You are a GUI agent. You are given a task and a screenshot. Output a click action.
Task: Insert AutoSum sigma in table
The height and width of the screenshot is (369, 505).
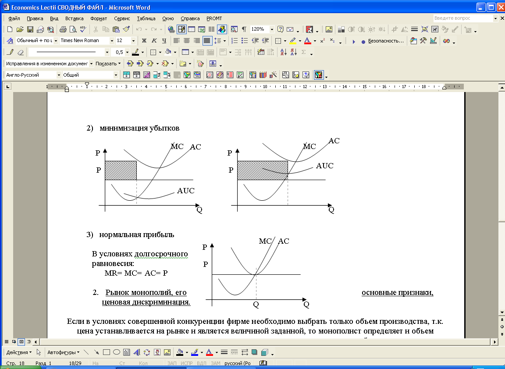304,52
